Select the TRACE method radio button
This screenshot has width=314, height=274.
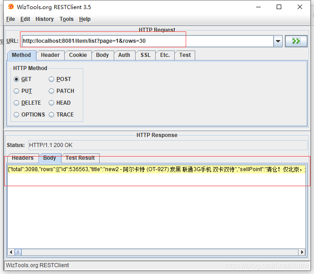[x=51, y=115]
